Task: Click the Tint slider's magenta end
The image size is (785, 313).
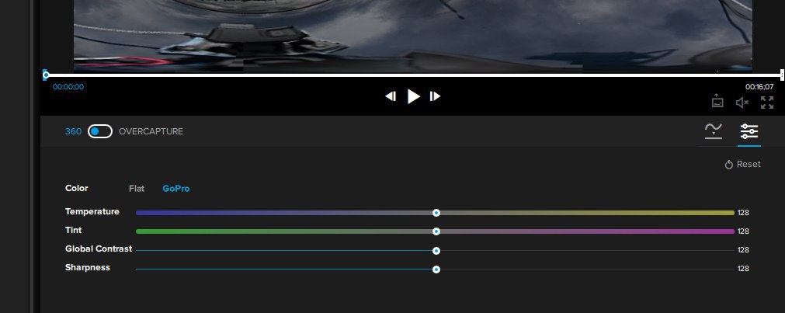Action: click(x=728, y=231)
